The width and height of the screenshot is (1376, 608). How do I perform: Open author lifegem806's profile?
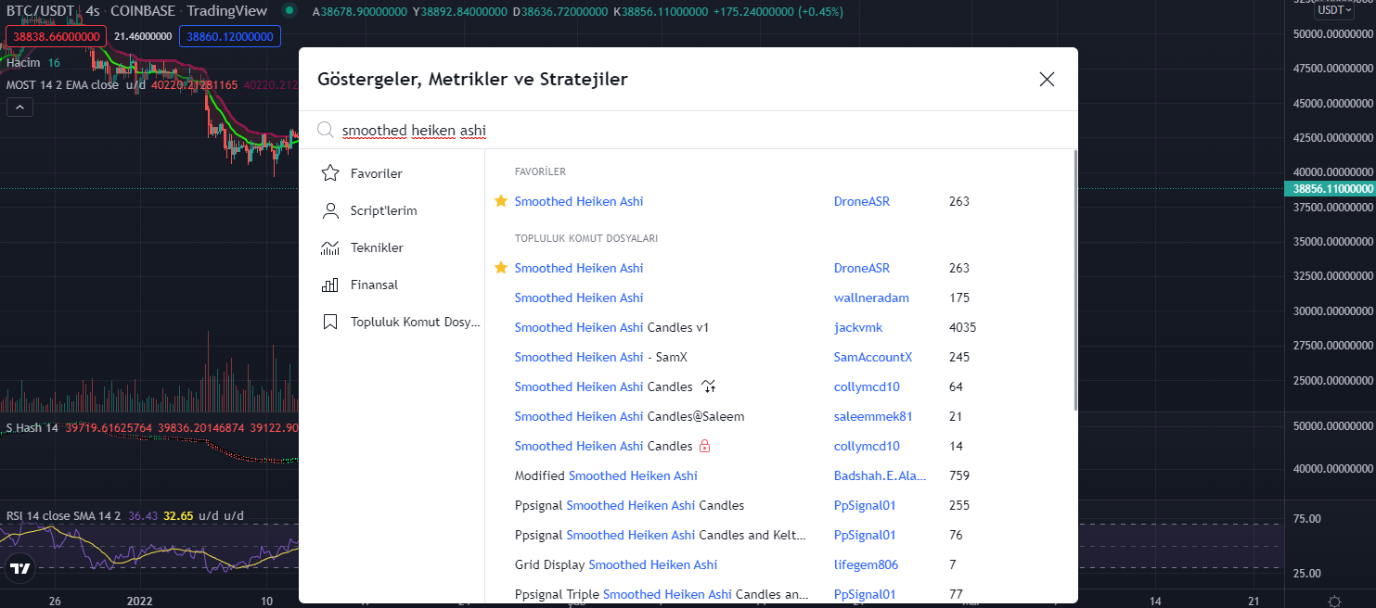click(x=866, y=564)
